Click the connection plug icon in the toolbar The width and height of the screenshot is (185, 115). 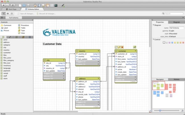click(63, 5)
